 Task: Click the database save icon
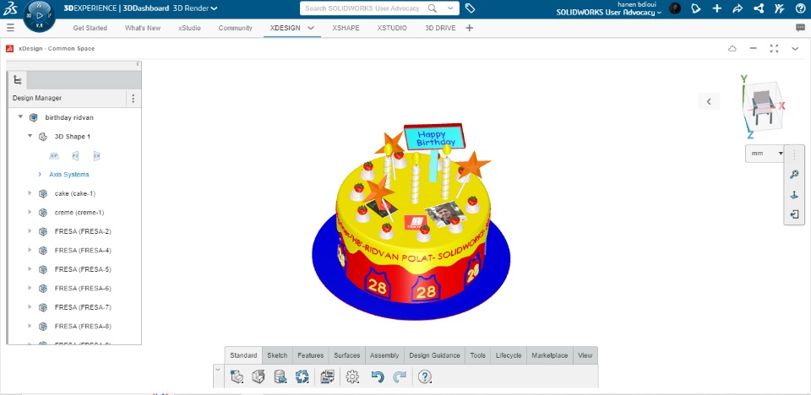click(x=280, y=377)
